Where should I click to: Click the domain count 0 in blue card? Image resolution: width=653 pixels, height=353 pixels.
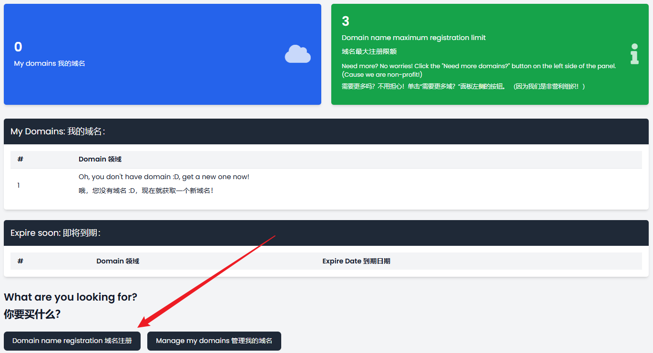(18, 47)
